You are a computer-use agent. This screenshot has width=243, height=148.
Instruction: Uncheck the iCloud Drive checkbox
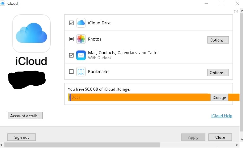pyautogui.click(x=71, y=23)
